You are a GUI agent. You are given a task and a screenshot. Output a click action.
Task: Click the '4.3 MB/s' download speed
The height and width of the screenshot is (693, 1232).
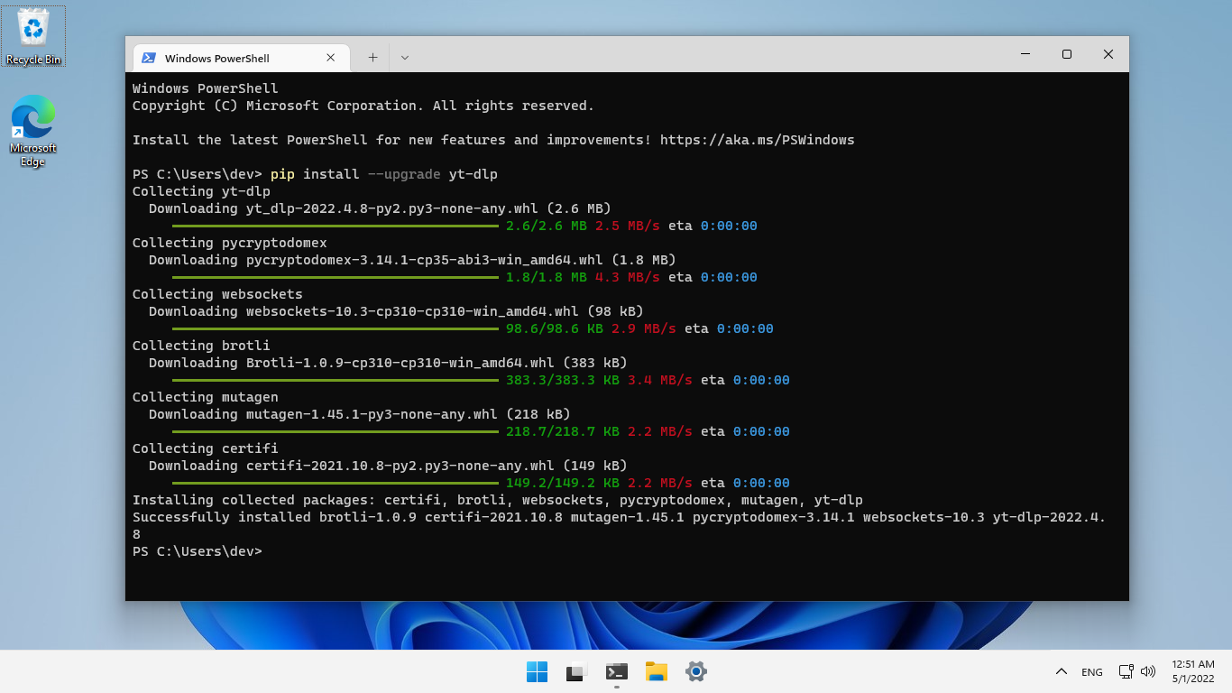tap(628, 277)
